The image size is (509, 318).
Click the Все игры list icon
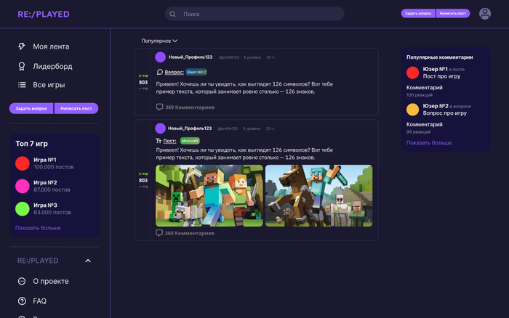tap(22, 86)
